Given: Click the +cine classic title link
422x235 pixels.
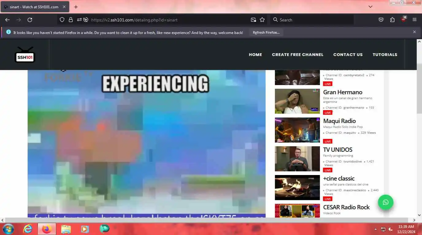Looking at the screenshot, I should tap(339, 178).
